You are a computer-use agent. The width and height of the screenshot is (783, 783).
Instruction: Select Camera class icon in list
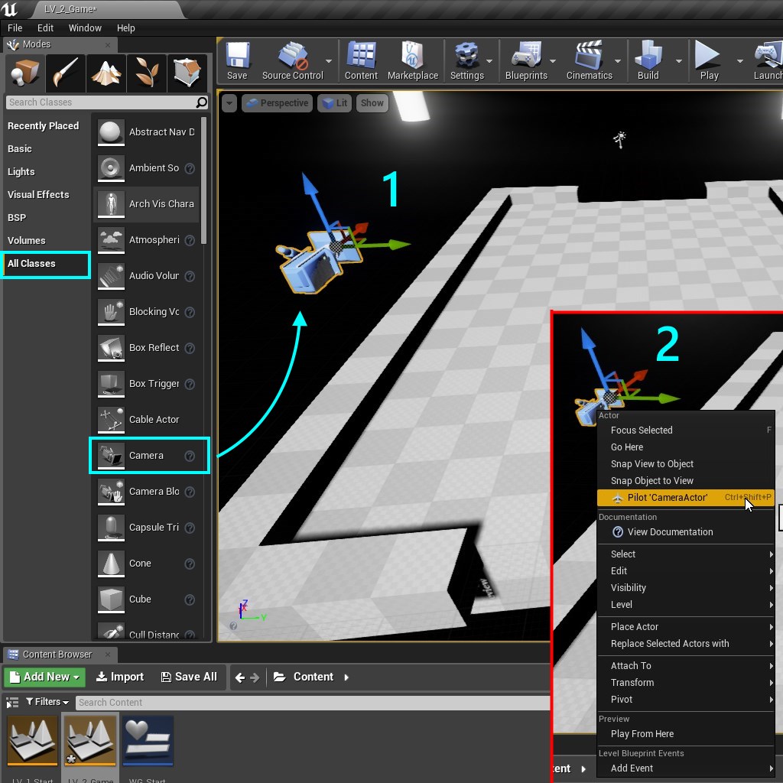click(x=111, y=456)
